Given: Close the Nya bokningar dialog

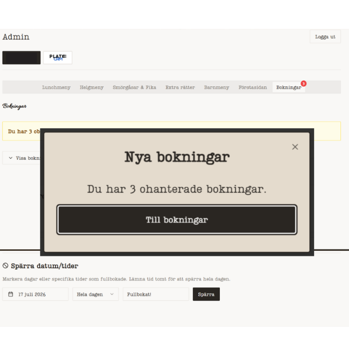Looking at the screenshot, I should (x=295, y=147).
